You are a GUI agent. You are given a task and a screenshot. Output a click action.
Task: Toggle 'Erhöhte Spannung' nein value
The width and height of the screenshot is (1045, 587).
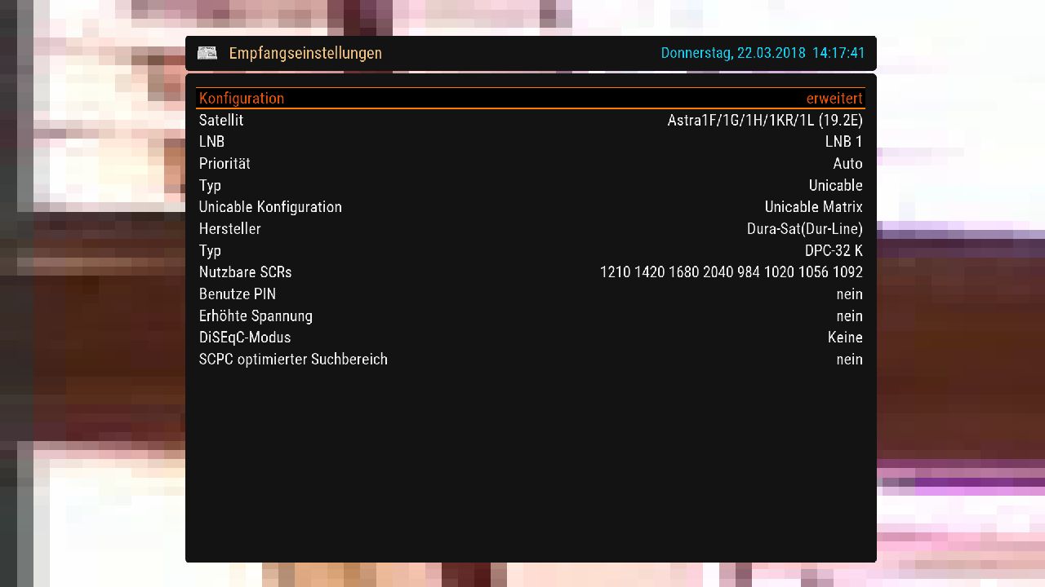(849, 316)
